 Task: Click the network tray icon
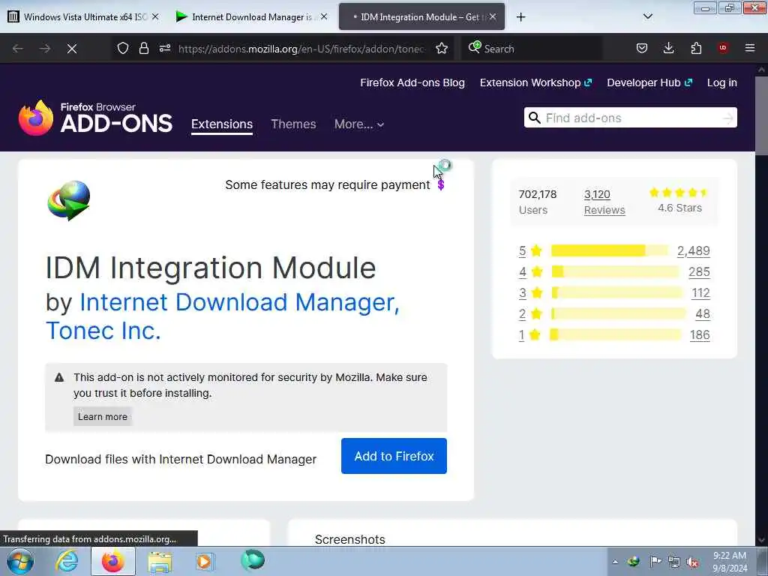tap(674, 562)
